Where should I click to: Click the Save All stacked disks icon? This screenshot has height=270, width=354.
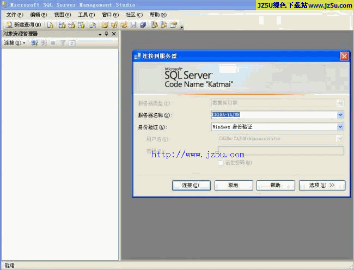[143, 25]
